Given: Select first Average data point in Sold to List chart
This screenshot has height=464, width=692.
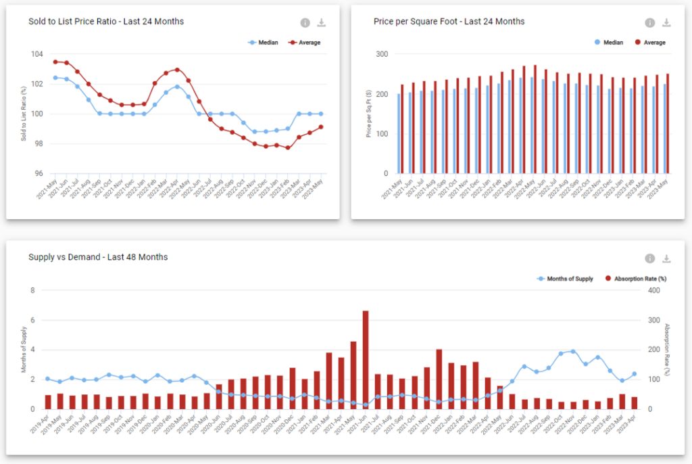Looking at the screenshot, I should tap(55, 62).
